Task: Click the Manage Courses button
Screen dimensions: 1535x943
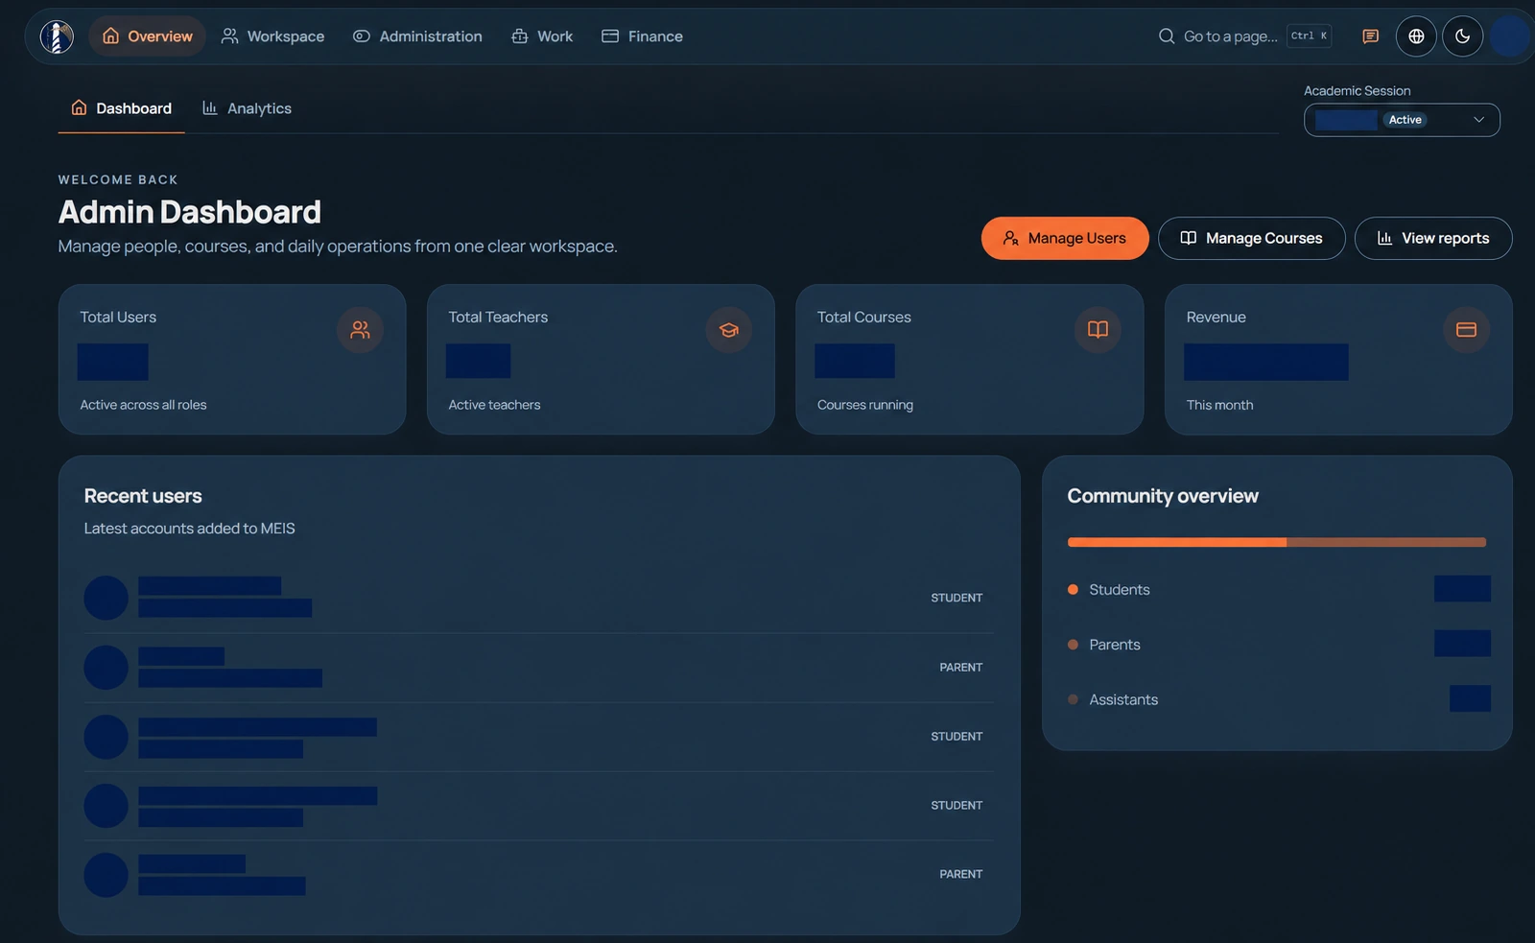Action: [x=1251, y=238]
